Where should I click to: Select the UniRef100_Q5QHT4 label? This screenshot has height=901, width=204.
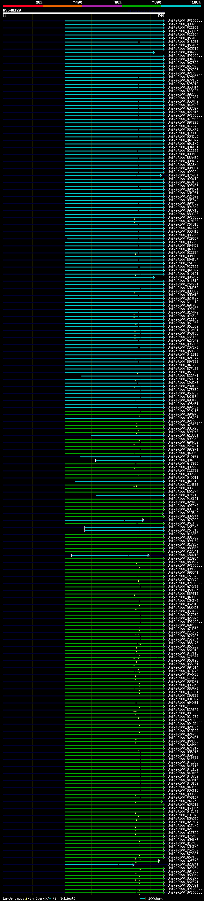tap(183, 88)
